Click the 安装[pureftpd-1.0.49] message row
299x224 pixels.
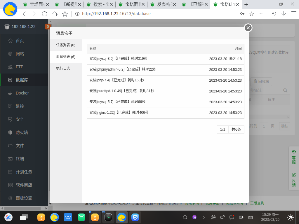166,91
